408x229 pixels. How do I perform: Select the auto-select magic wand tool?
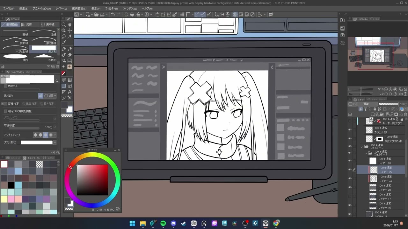[x=70, y=37]
